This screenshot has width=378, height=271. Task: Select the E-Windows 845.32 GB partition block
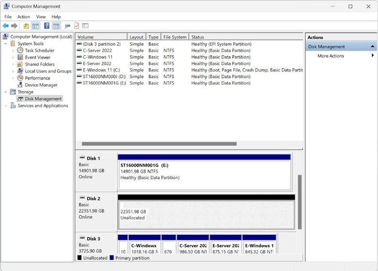point(259,244)
